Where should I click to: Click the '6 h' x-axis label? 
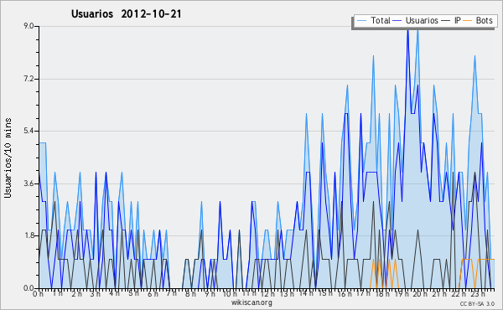153,294
